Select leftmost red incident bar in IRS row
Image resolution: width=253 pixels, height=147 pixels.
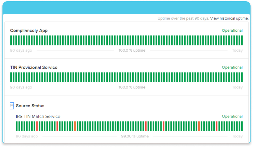37,126
